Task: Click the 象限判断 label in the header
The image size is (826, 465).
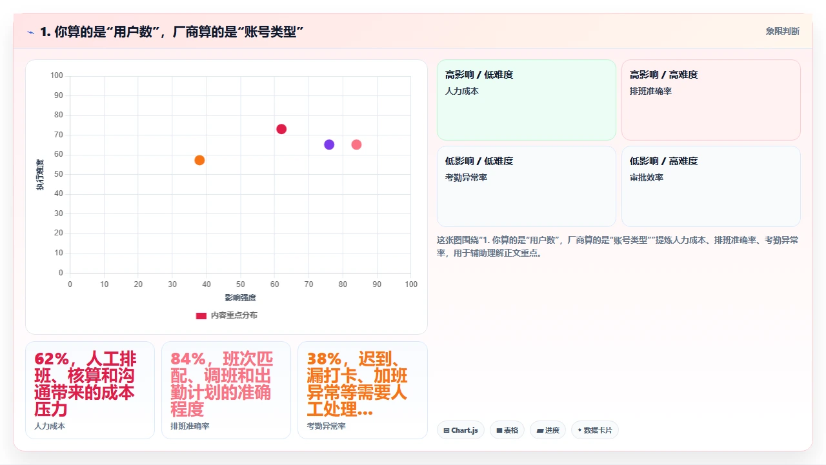Action: point(783,31)
